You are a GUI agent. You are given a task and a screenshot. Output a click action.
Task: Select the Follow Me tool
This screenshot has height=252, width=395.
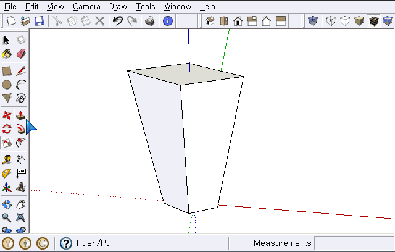21,129
